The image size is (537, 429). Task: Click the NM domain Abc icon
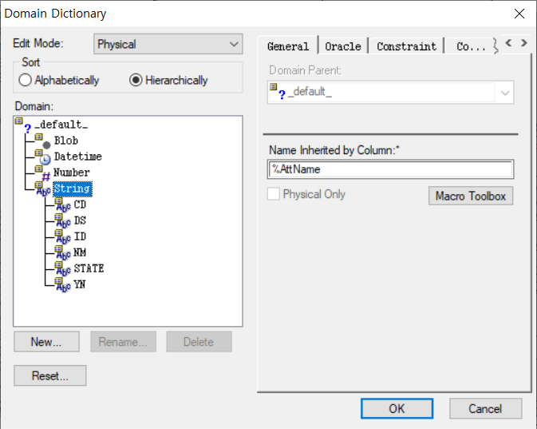(63, 253)
